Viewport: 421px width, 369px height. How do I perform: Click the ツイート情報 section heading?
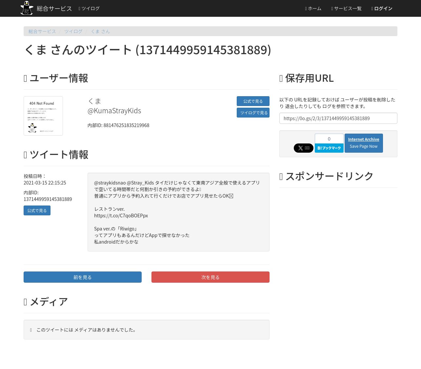pyautogui.click(x=56, y=155)
